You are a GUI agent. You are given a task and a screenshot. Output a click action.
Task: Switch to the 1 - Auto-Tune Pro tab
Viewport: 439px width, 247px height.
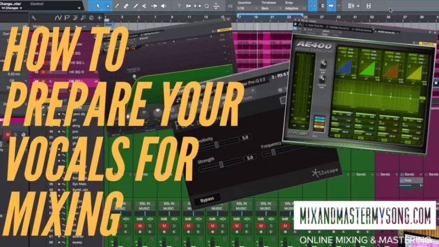click(x=314, y=26)
